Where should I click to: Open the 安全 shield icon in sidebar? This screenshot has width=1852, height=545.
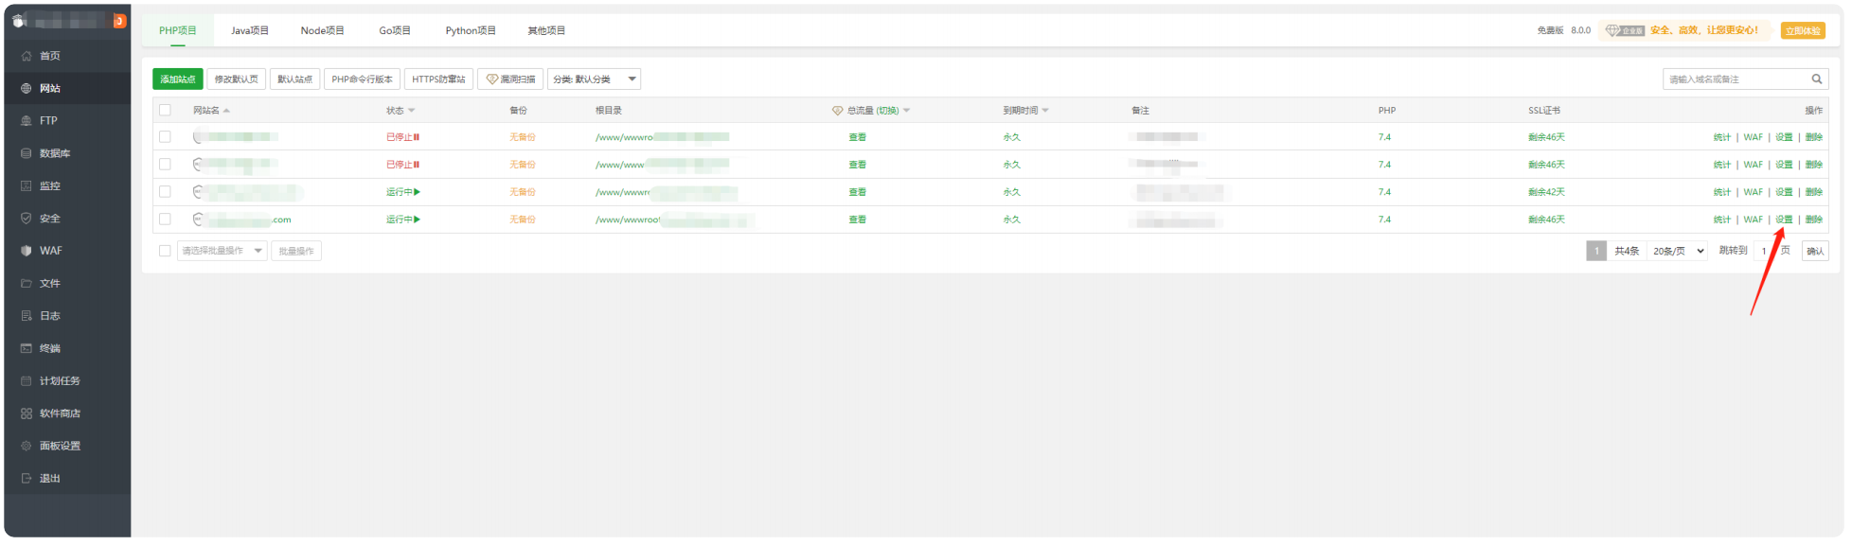point(27,219)
